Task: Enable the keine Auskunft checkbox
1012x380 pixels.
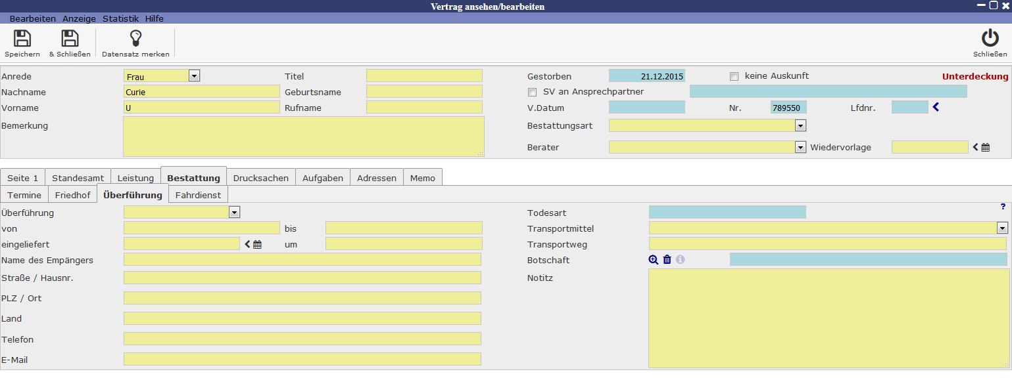Action: (x=734, y=76)
